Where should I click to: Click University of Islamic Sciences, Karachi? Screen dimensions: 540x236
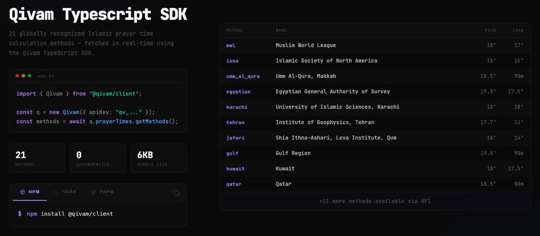click(x=337, y=107)
